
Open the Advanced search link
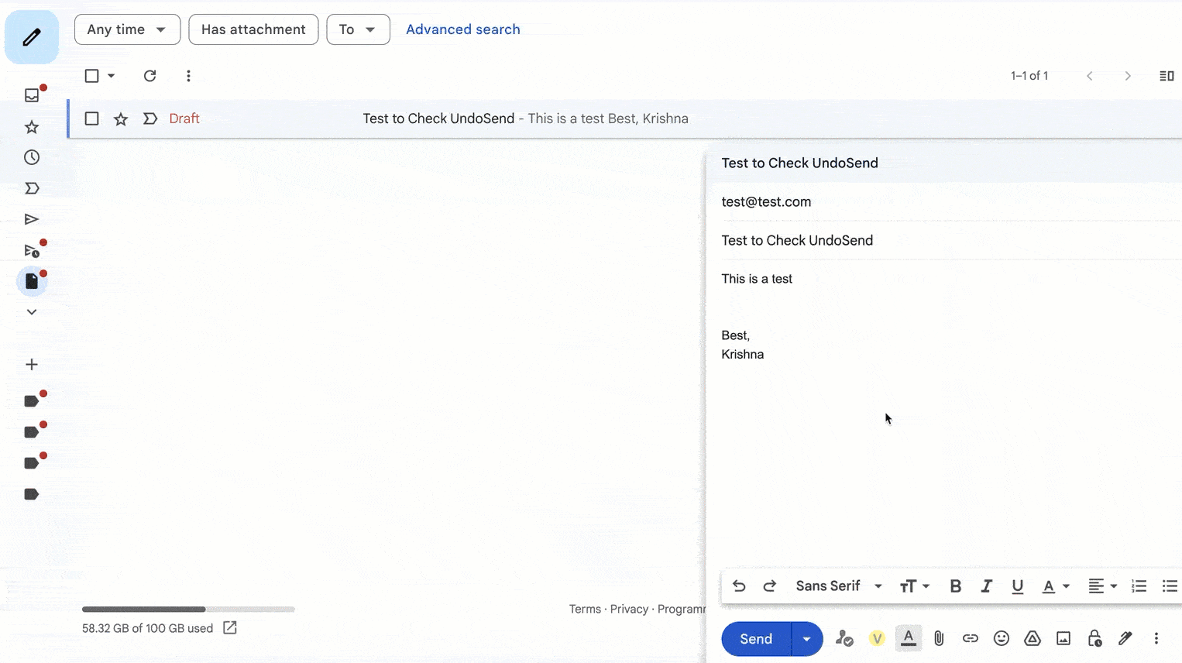tap(462, 29)
